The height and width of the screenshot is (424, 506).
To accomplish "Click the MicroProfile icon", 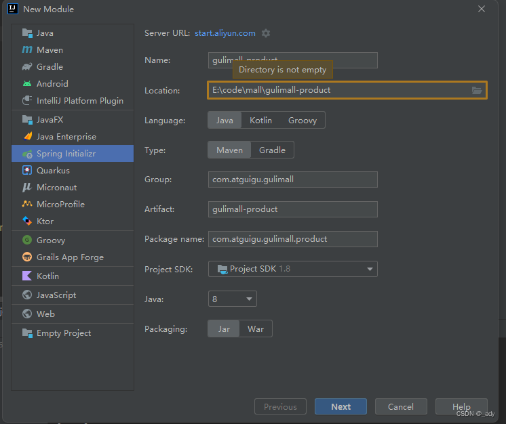I will (27, 204).
